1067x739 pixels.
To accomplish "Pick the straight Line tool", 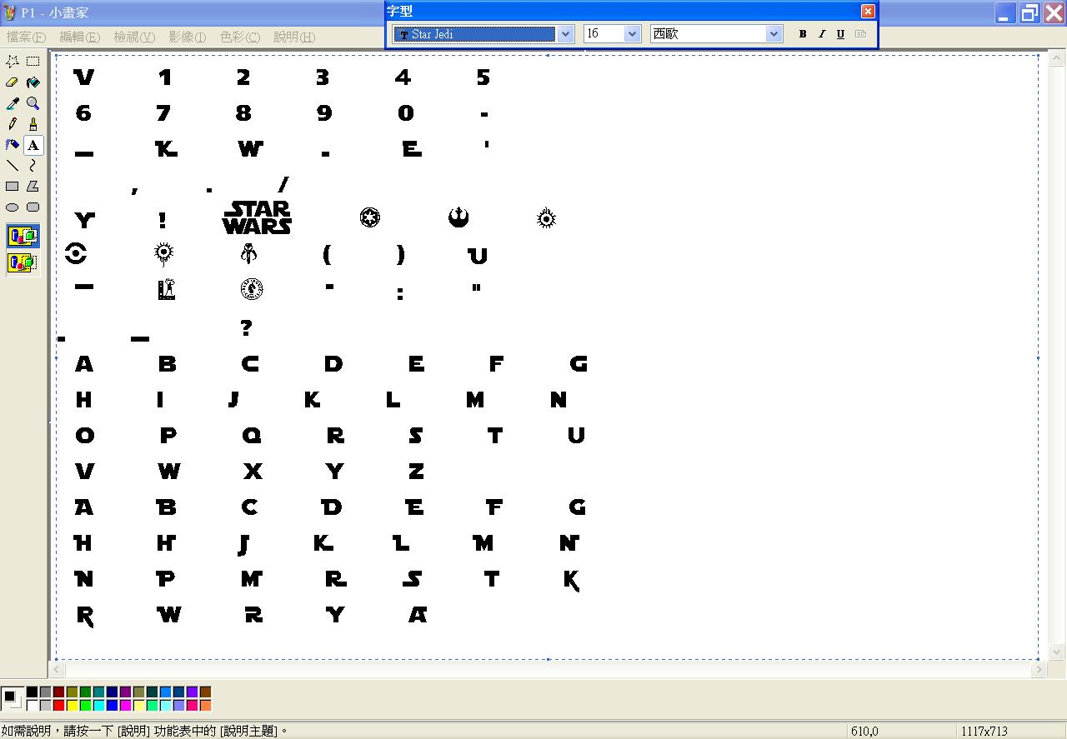I will click(x=13, y=166).
